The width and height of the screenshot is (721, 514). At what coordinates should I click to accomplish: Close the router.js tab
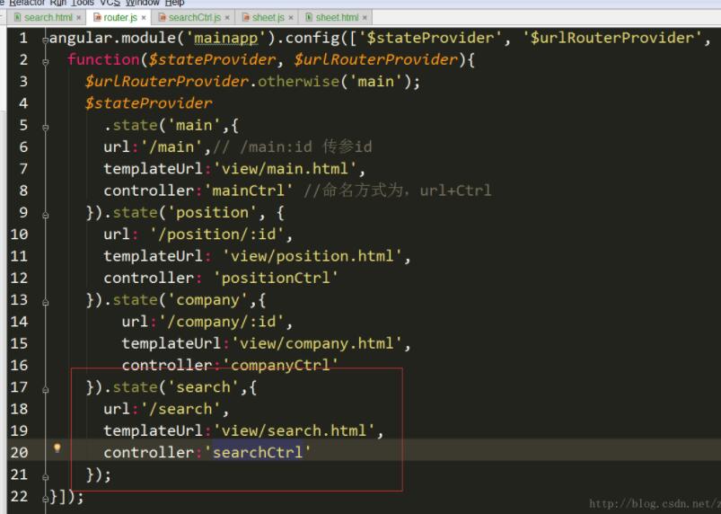pyautogui.click(x=144, y=18)
